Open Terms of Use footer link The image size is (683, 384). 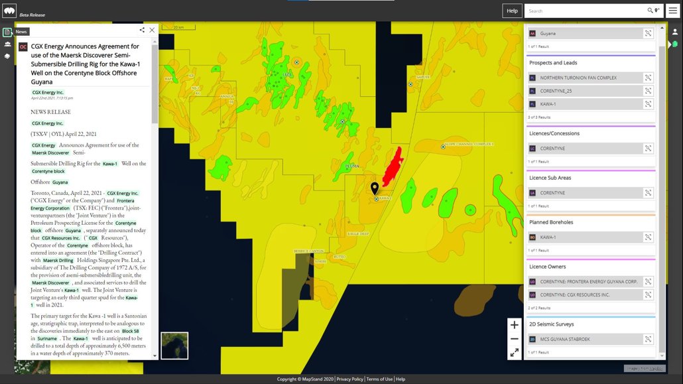point(379,379)
